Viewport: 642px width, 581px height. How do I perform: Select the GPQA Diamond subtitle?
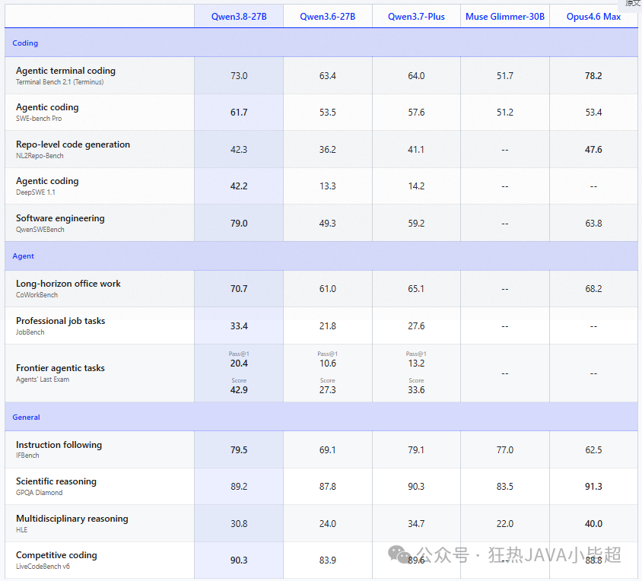(40, 493)
